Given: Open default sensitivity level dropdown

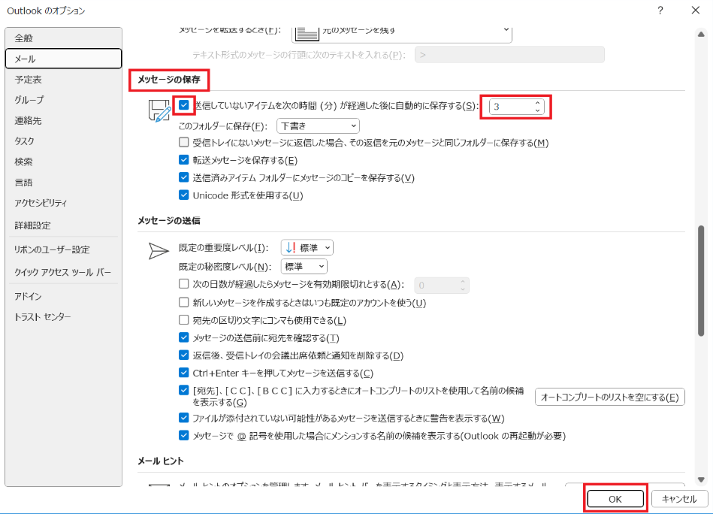Looking at the screenshot, I should point(304,267).
